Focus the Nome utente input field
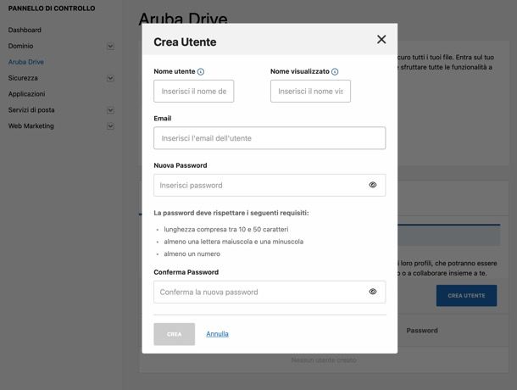 click(193, 91)
